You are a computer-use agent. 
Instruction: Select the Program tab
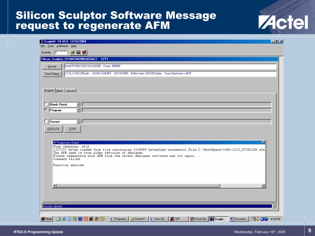tap(49, 91)
